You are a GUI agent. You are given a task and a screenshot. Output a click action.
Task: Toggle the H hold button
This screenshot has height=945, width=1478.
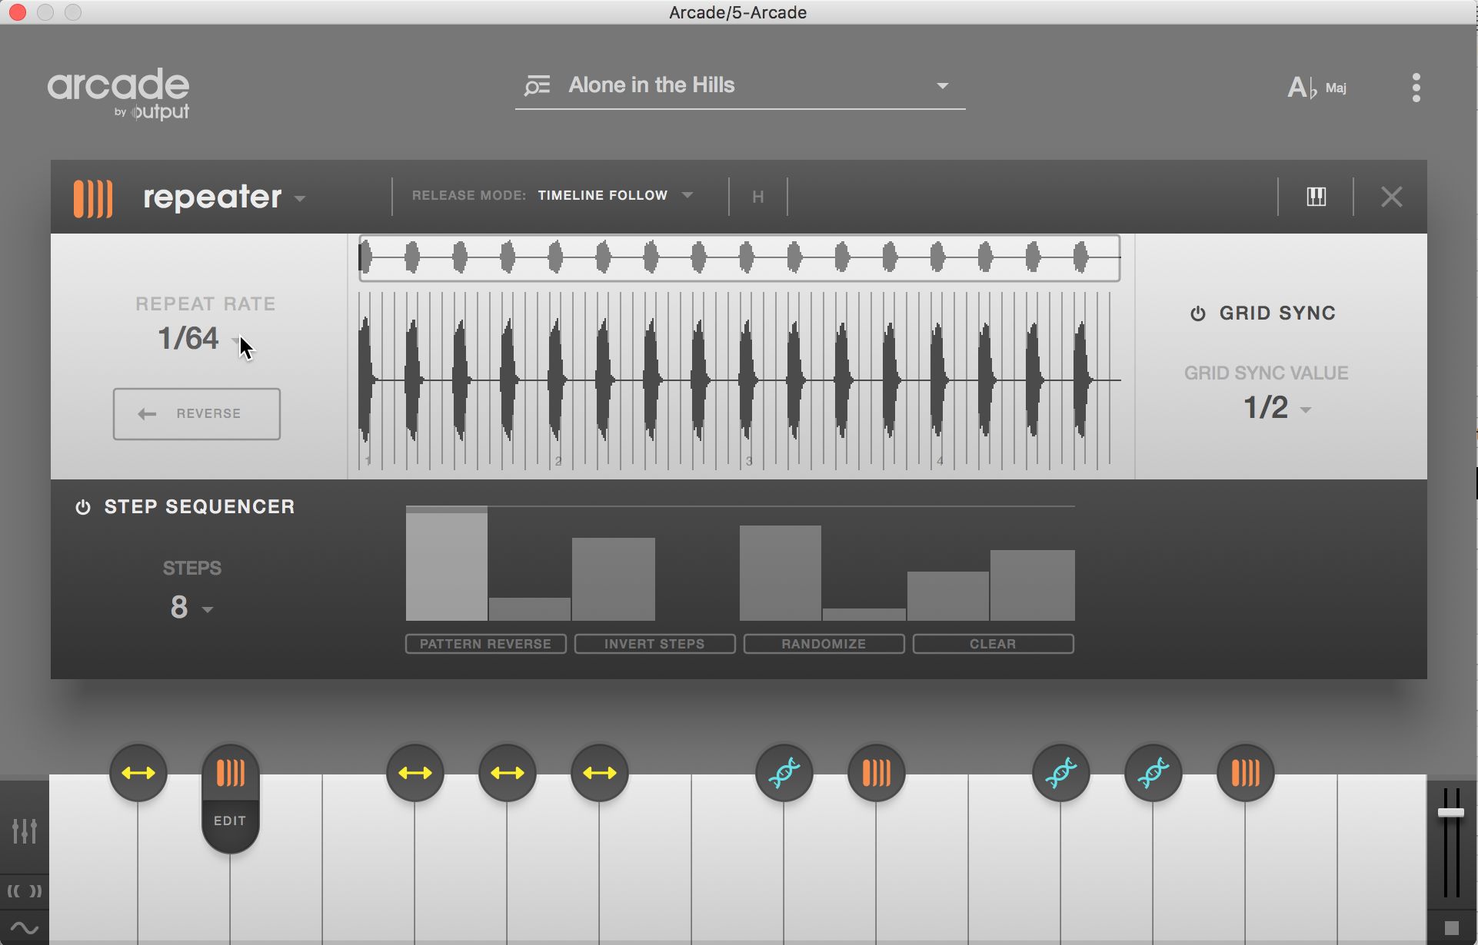point(757,197)
